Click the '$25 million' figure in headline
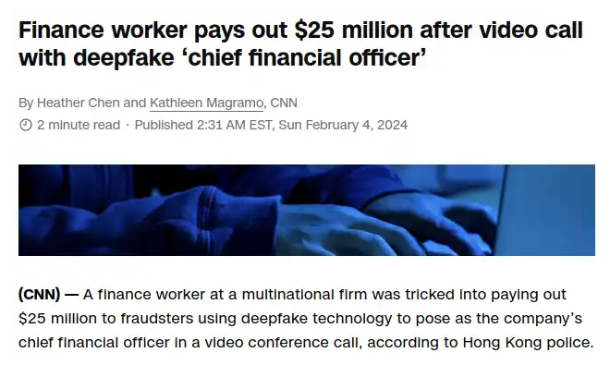610x365 pixels. (353, 30)
